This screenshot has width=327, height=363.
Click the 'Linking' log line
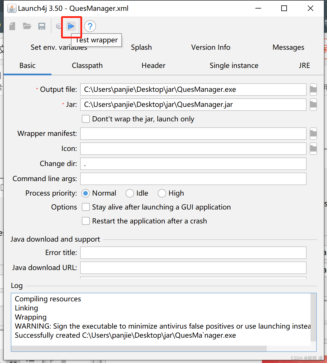(26, 308)
